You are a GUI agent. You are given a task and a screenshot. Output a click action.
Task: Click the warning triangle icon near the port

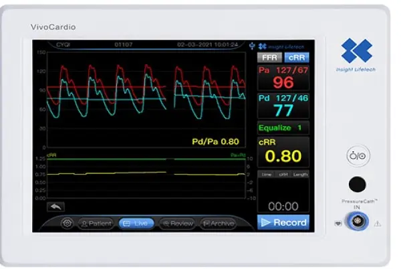tap(378, 224)
